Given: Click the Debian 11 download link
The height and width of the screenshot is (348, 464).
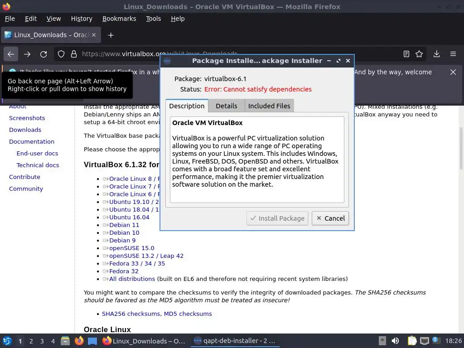Looking at the screenshot, I should click(124, 225).
